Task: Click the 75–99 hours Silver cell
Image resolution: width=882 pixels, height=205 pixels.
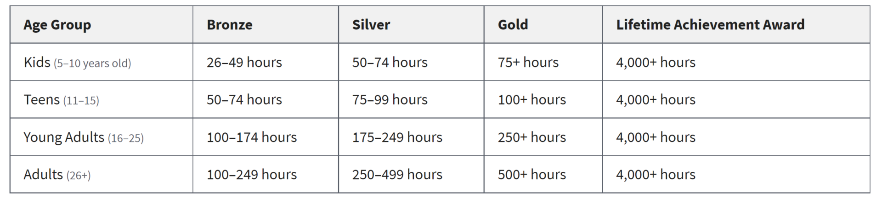Action: pos(411,99)
